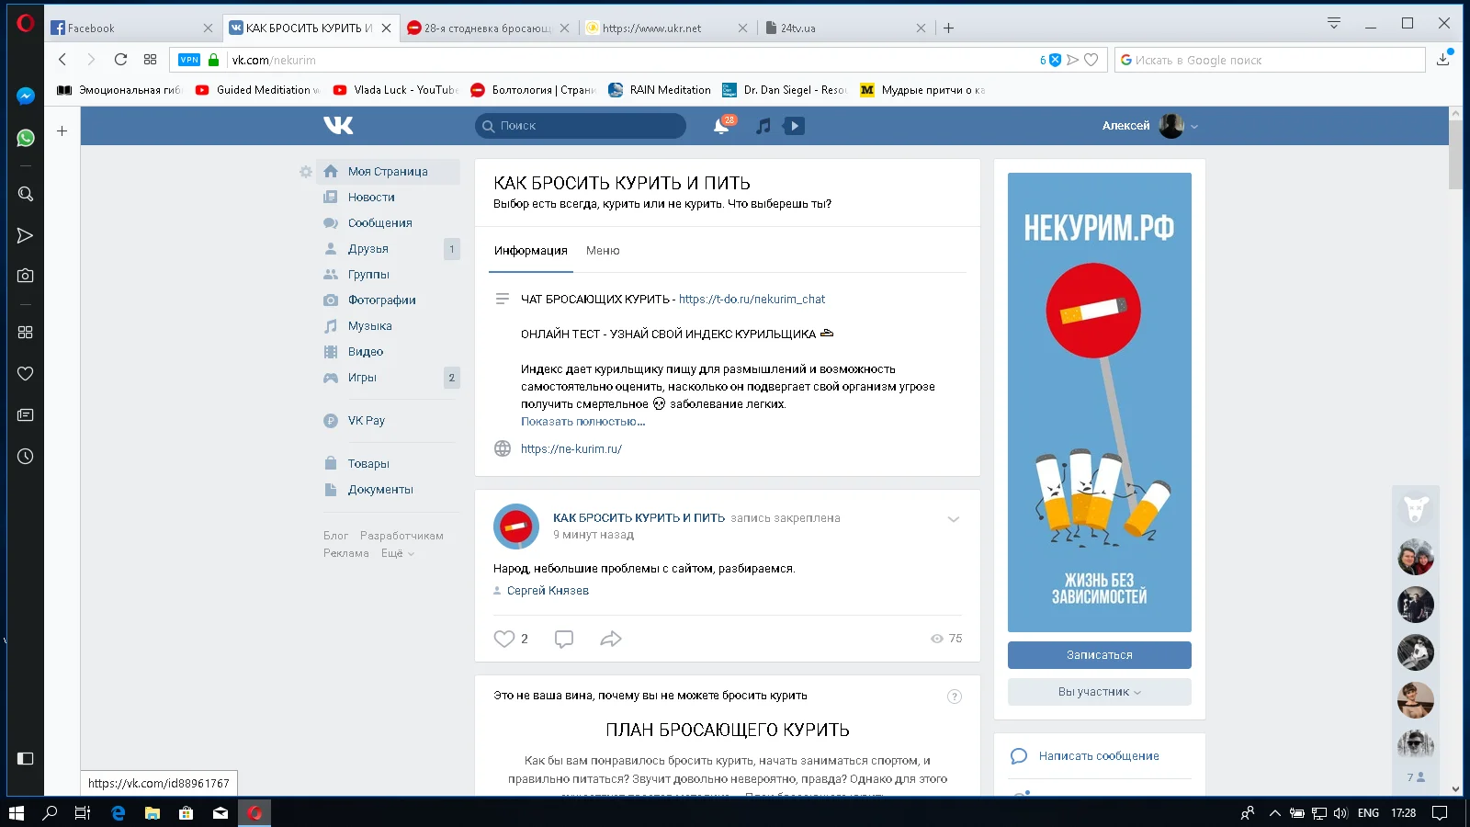Click the Записаться button
Screen dimensions: 1470x827
[1099, 655]
